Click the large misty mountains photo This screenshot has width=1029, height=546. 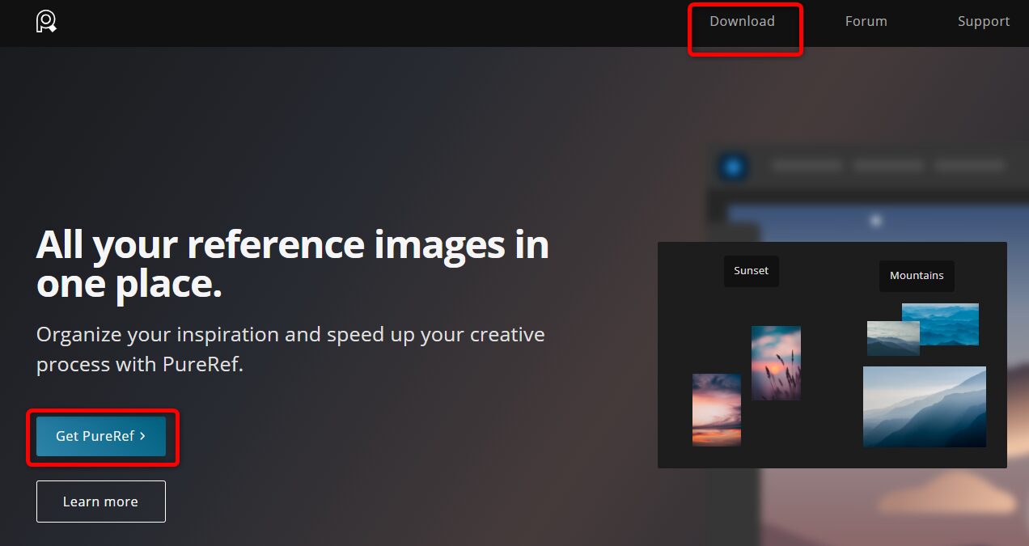coord(924,406)
